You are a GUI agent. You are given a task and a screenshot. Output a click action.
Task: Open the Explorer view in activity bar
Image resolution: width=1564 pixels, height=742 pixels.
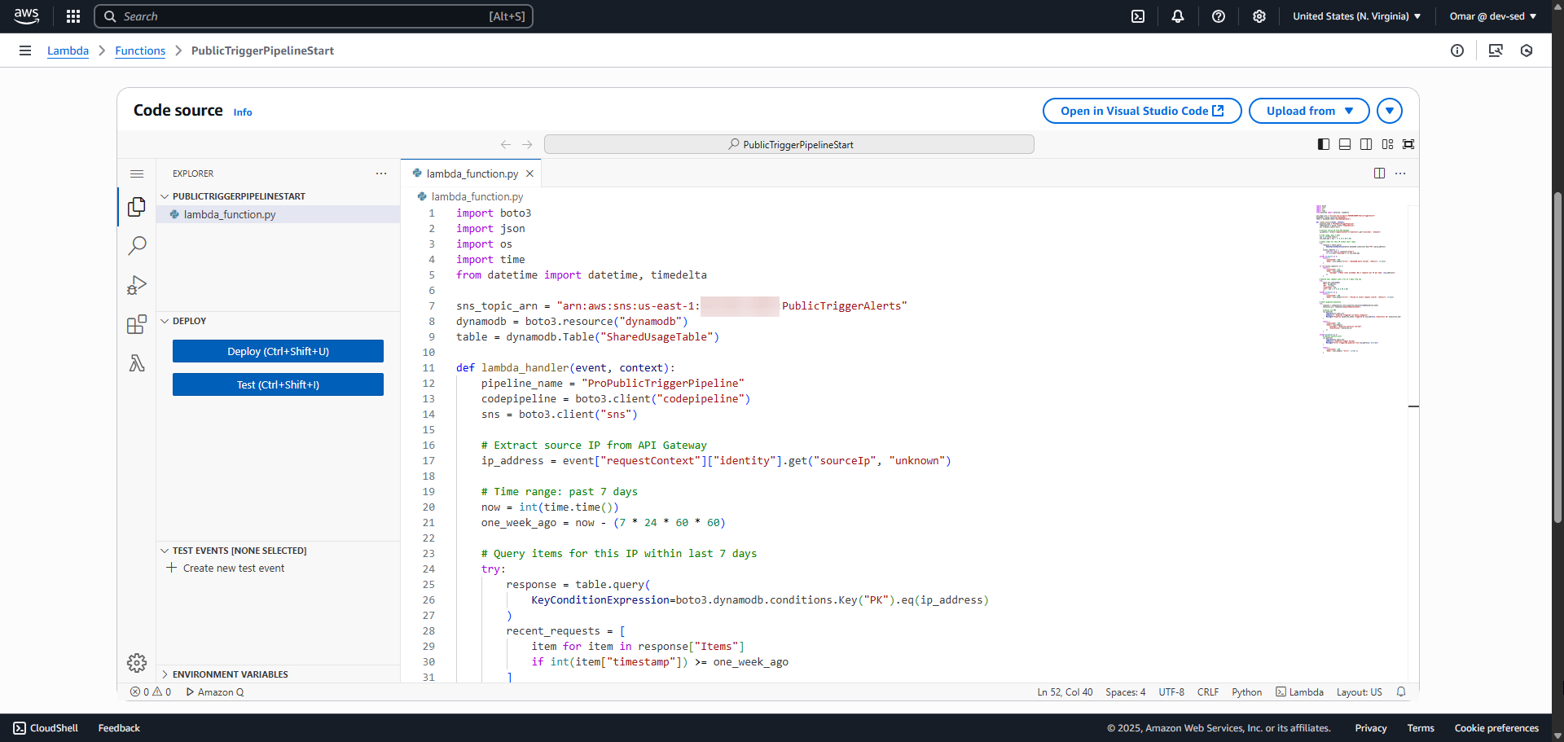(137, 207)
